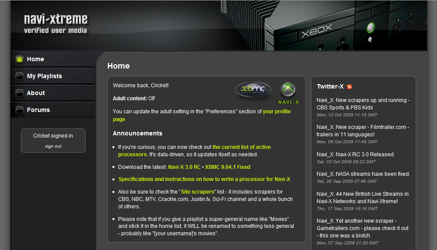Open the Twitter-X RSS feed icon
Screen dimensions: 437x250
[x=349, y=86]
